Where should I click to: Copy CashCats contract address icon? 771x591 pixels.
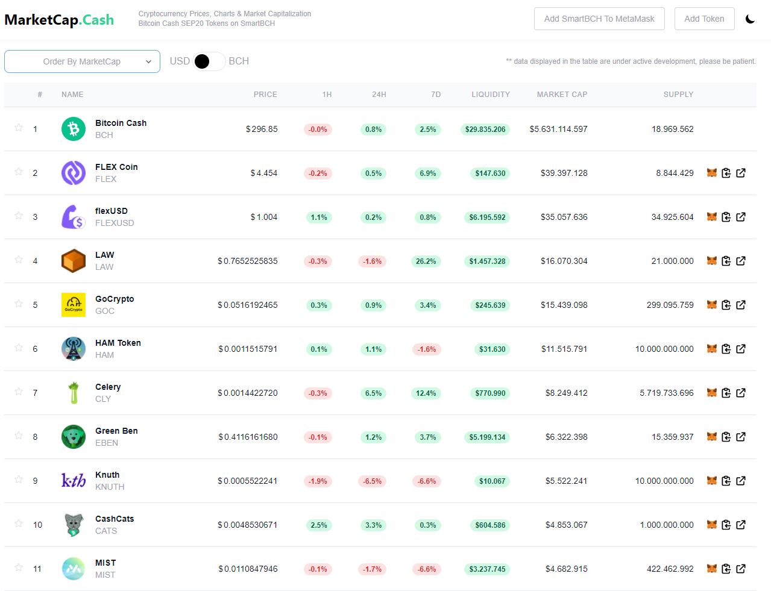(726, 525)
